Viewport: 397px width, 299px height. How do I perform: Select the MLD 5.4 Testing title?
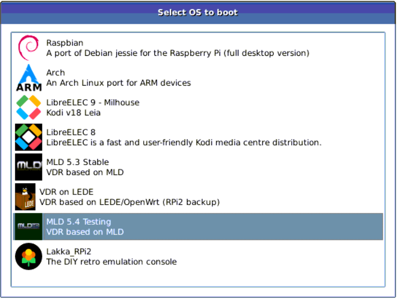[x=79, y=222]
